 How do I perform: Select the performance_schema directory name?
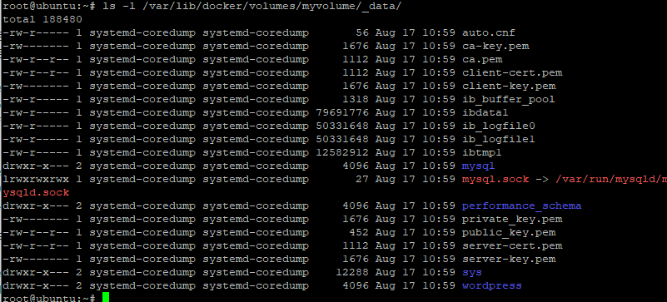(x=522, y=206)
